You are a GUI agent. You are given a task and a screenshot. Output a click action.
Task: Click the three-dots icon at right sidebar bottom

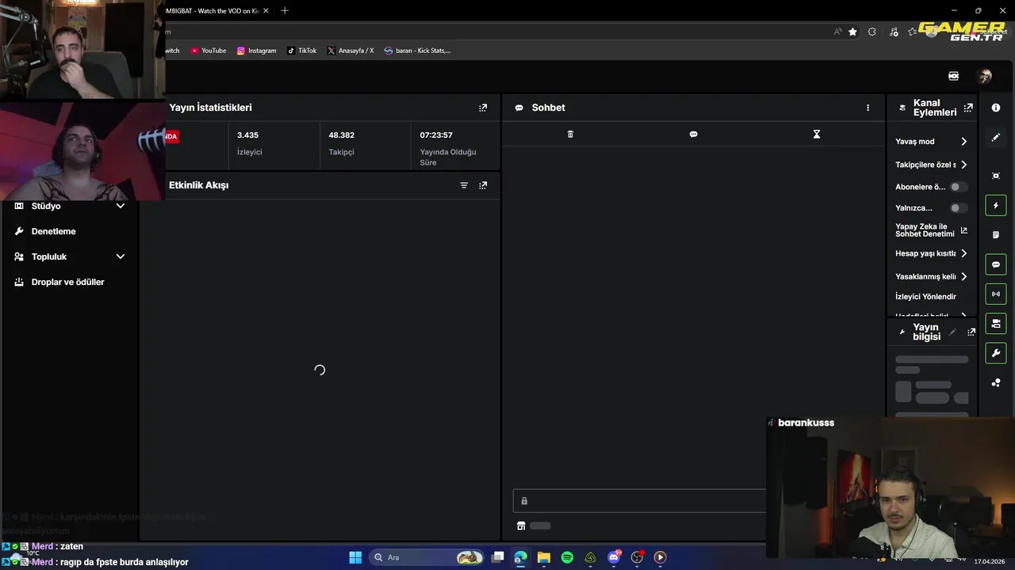coord(996,383)
